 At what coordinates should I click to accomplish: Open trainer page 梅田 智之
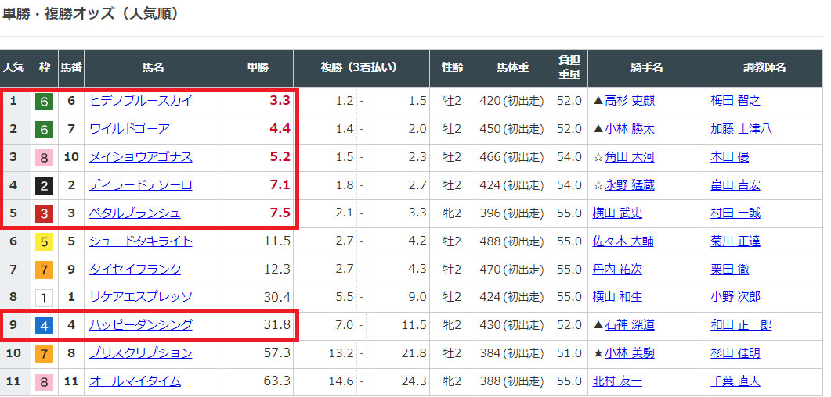coord(735,101)
